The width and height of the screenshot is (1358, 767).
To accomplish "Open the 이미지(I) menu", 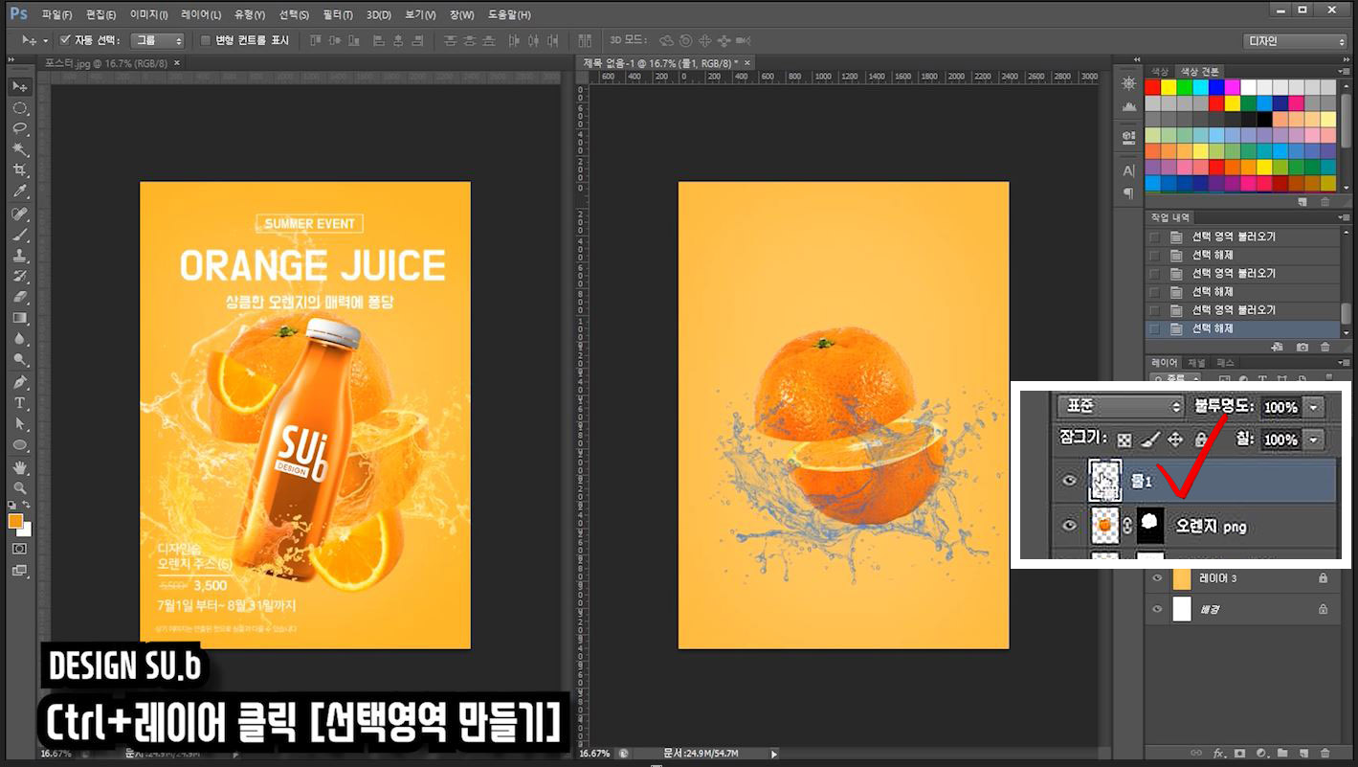I will click(148, 15).
